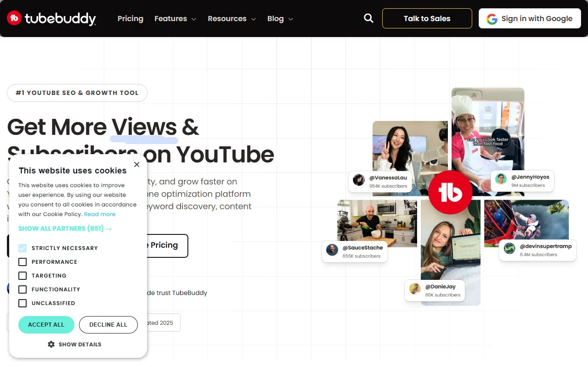Image resolution: width=588 pixels, height=367 pixels.
Task: Accept all cookies
Action: [x=46, y=325]
